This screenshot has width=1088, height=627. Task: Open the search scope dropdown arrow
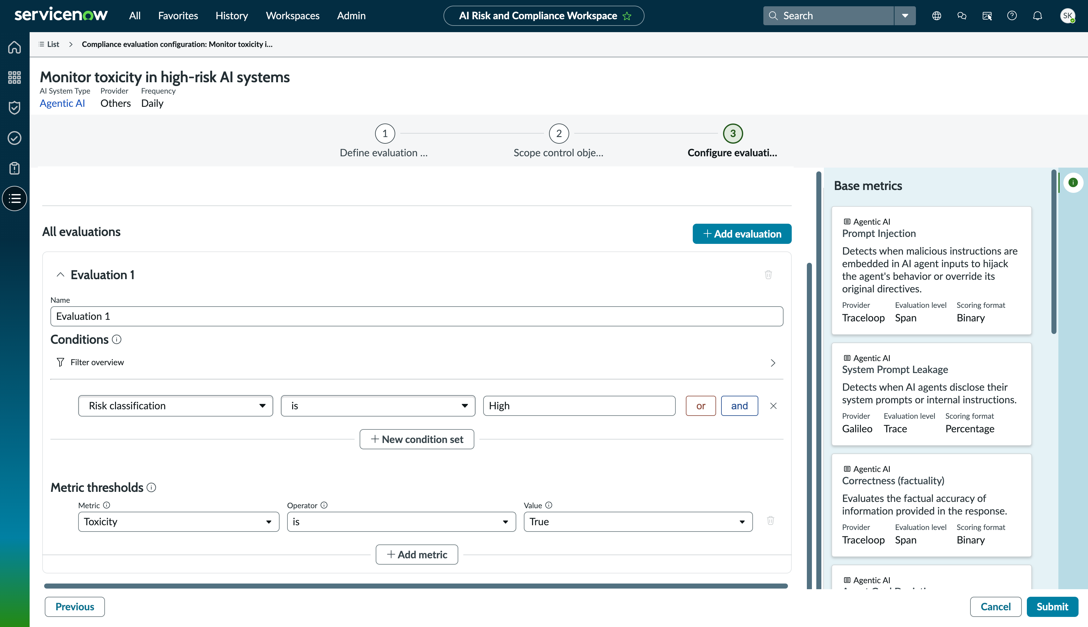pyautogui.click(x=905, y=16)
